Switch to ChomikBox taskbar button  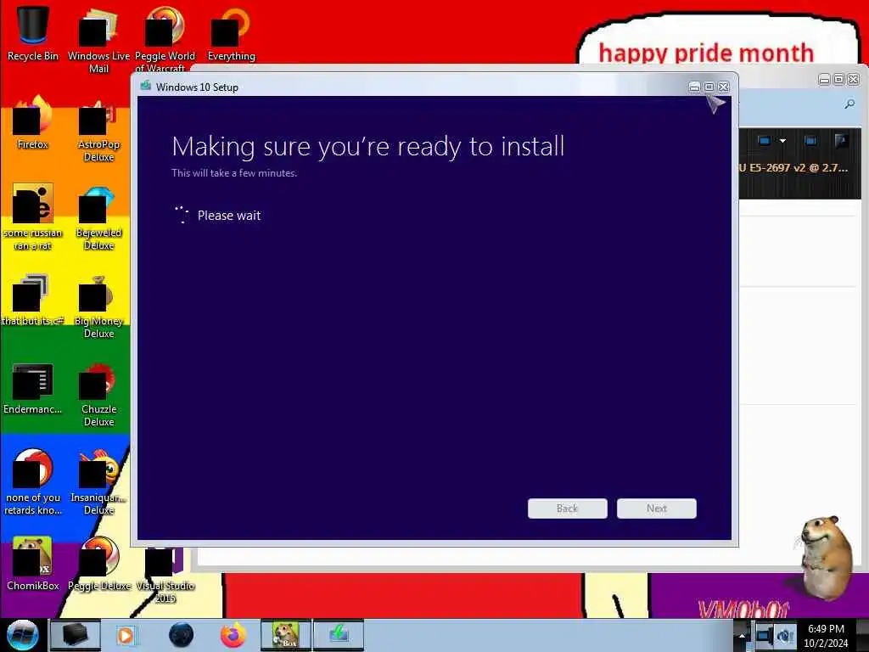286,635
